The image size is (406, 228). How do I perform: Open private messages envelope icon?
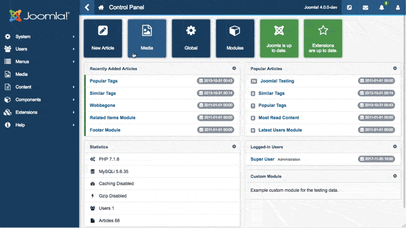point(366,8)
